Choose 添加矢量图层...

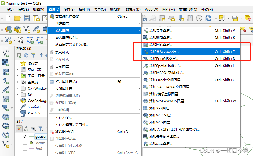click(191, 30)
